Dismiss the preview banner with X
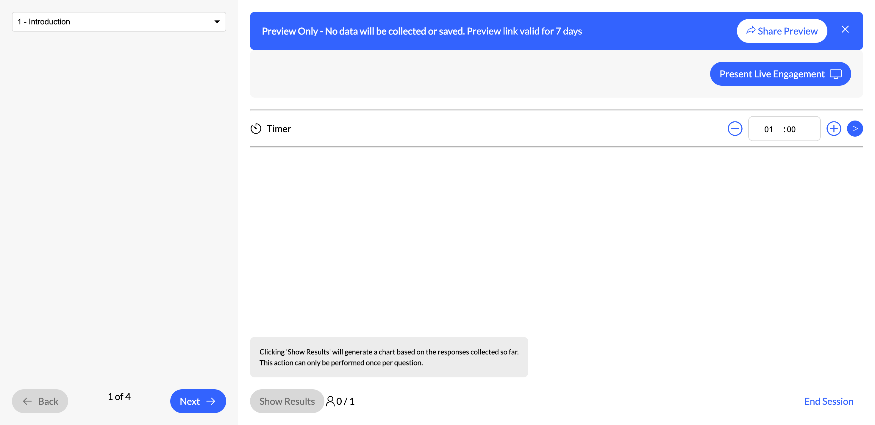 pyautogui.click(x=845, y=29)
